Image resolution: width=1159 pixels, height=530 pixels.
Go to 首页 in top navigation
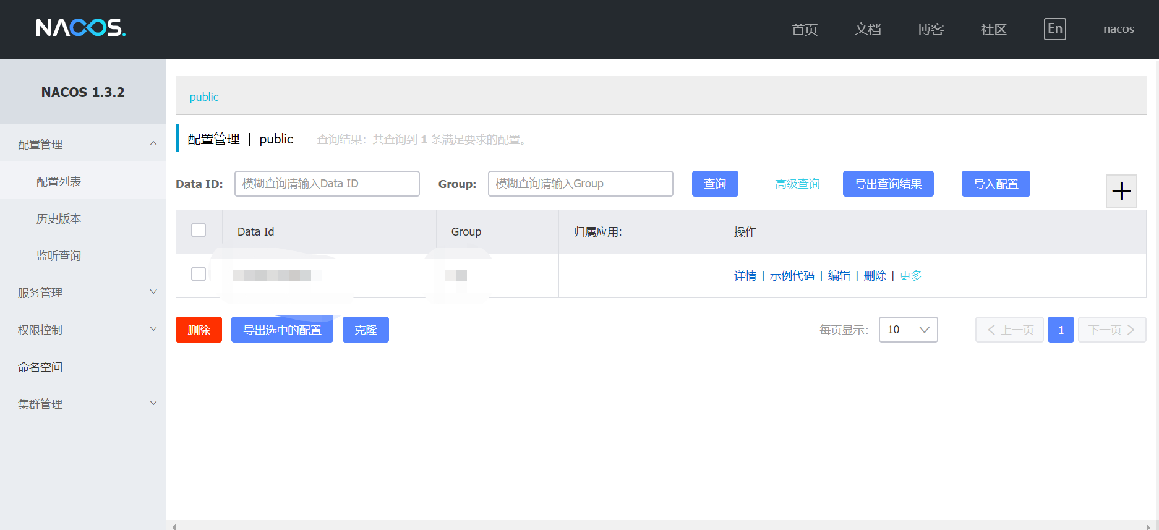805,29
